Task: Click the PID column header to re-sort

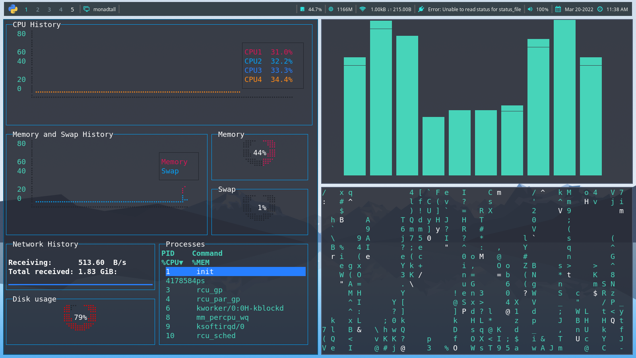Action: 168,253
